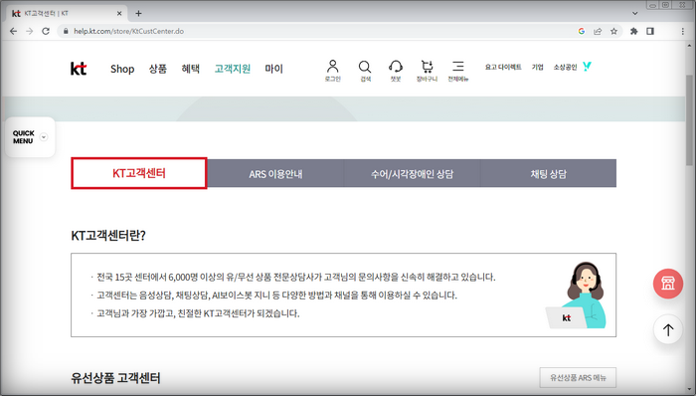The width and height of the screenshot is (696, 396).
Task: Open the shopping cart (장바구니) icon
Action: click(427, 71)
